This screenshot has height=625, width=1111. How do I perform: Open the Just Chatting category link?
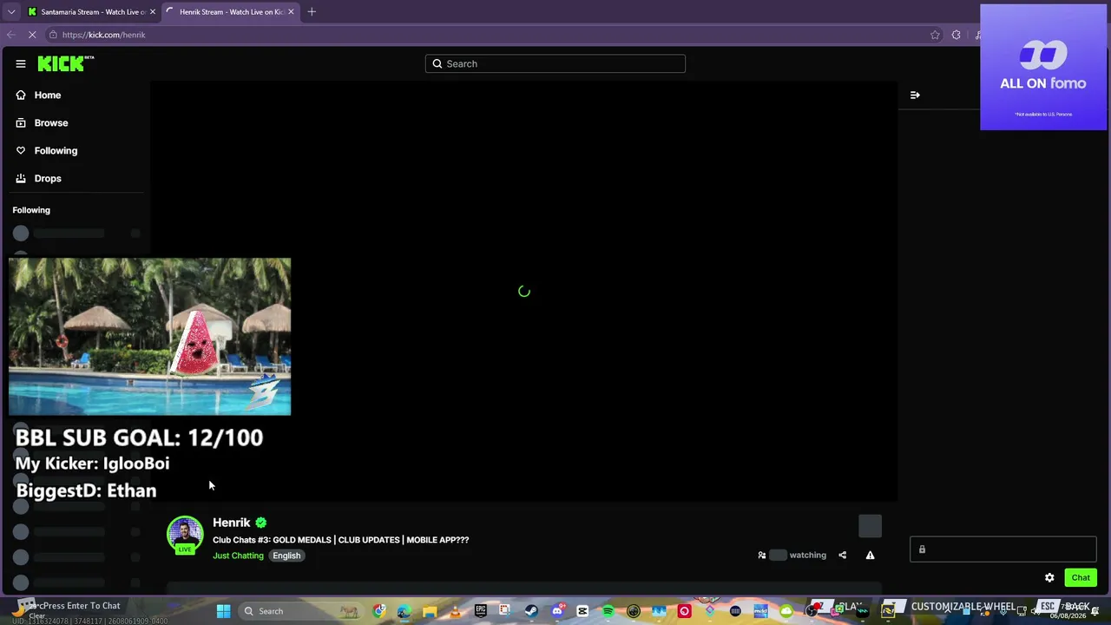238,556
